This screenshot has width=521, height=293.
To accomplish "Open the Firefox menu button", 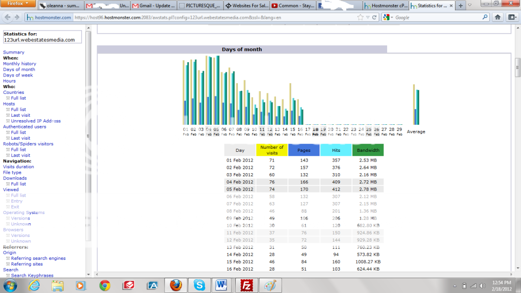I will tap(18, 4).
